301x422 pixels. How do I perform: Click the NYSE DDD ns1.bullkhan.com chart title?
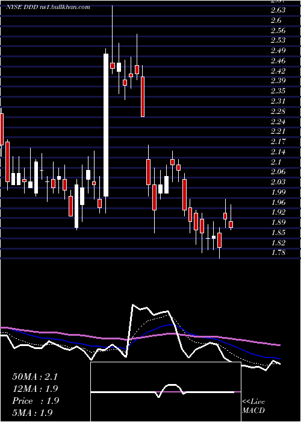48,7
